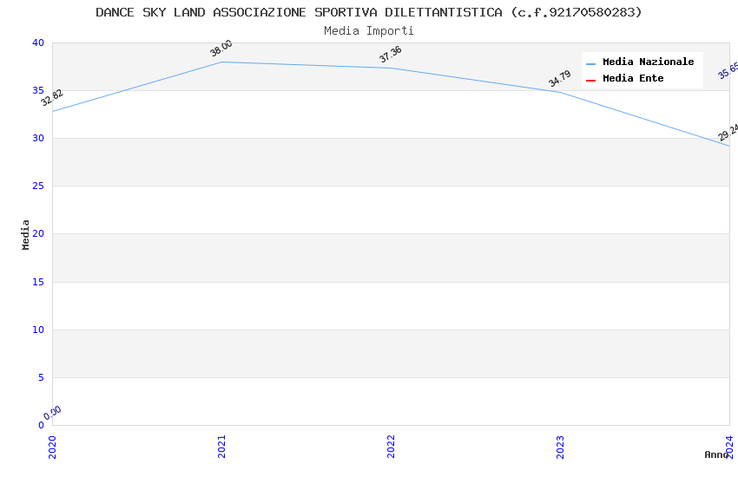
Task: Click the 5 y-axis tick label
Action: 42,377
